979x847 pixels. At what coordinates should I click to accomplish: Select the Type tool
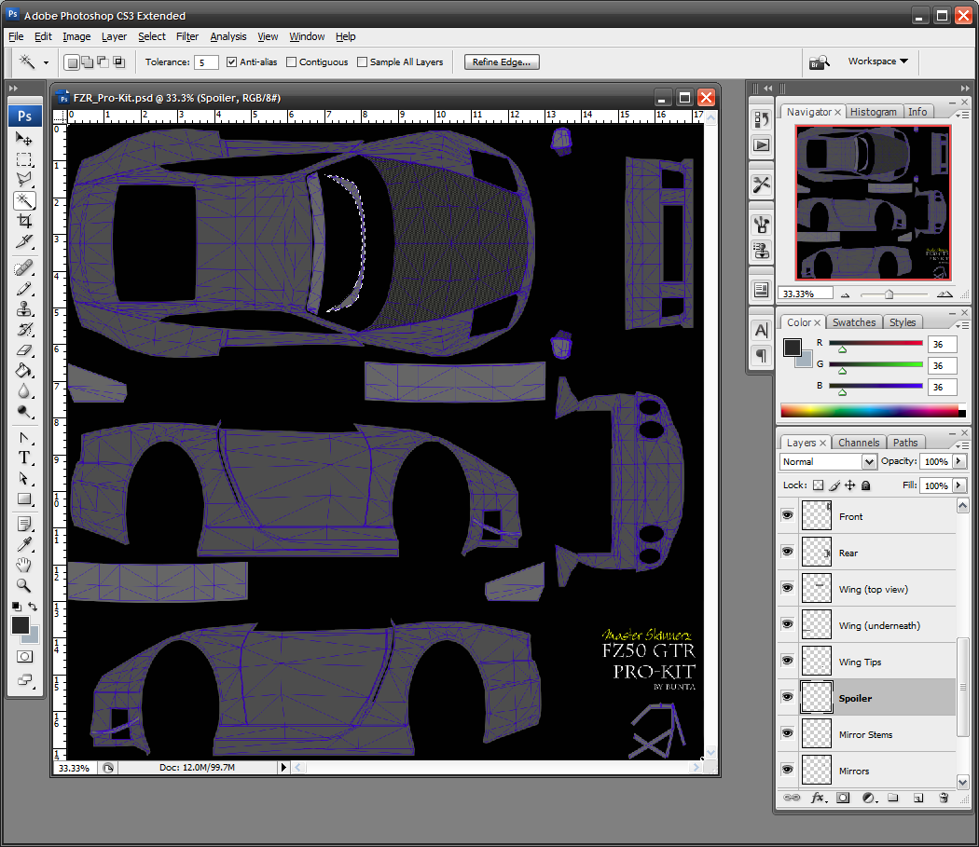pyautogui.click(x=24, y=458)
